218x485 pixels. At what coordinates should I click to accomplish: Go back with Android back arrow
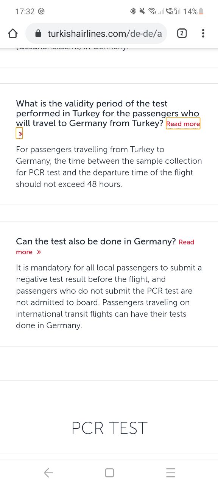coord(48,472)
